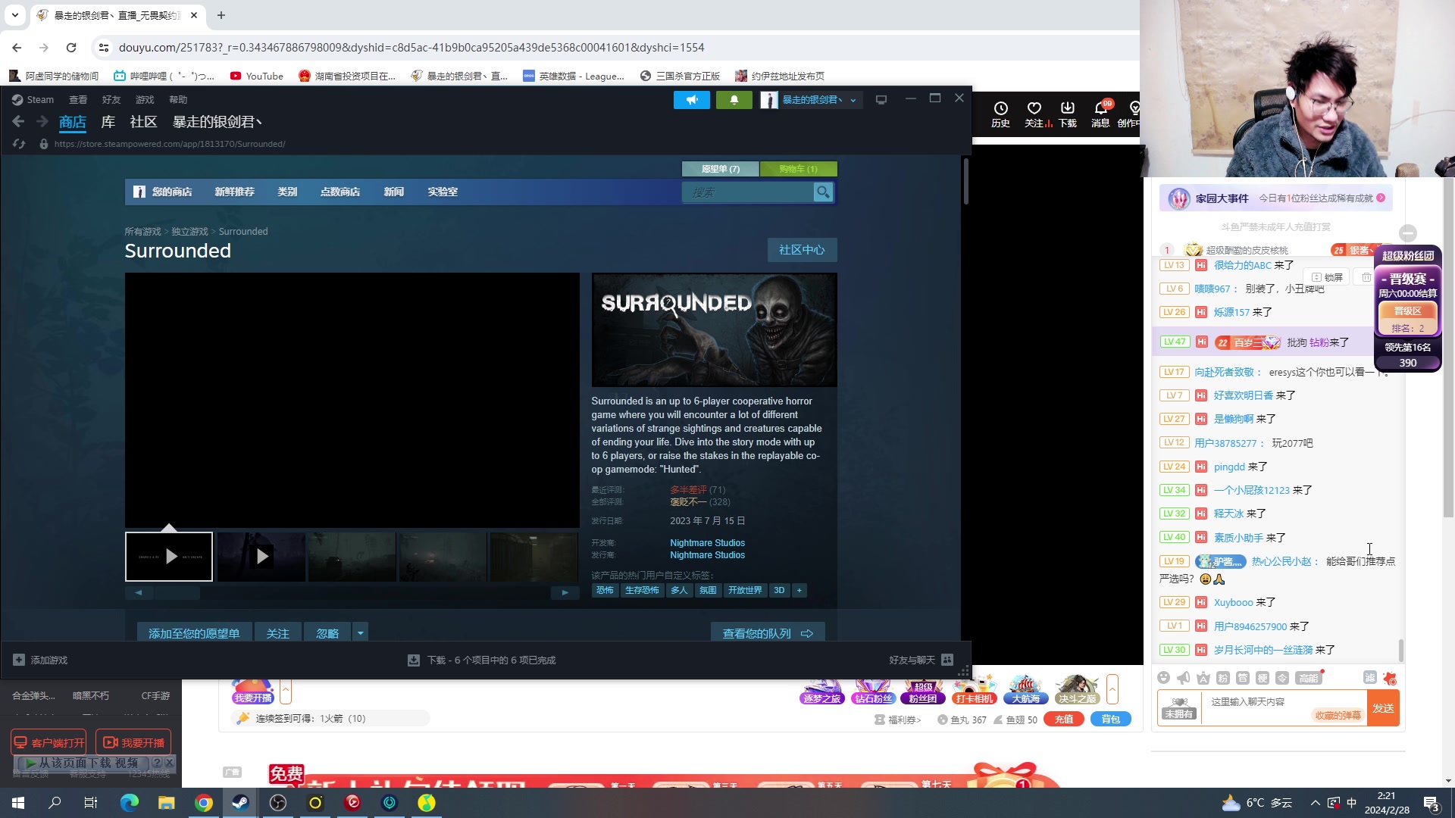
Task: Open Steam from the Windows taskbar
Action: [241, 803]
